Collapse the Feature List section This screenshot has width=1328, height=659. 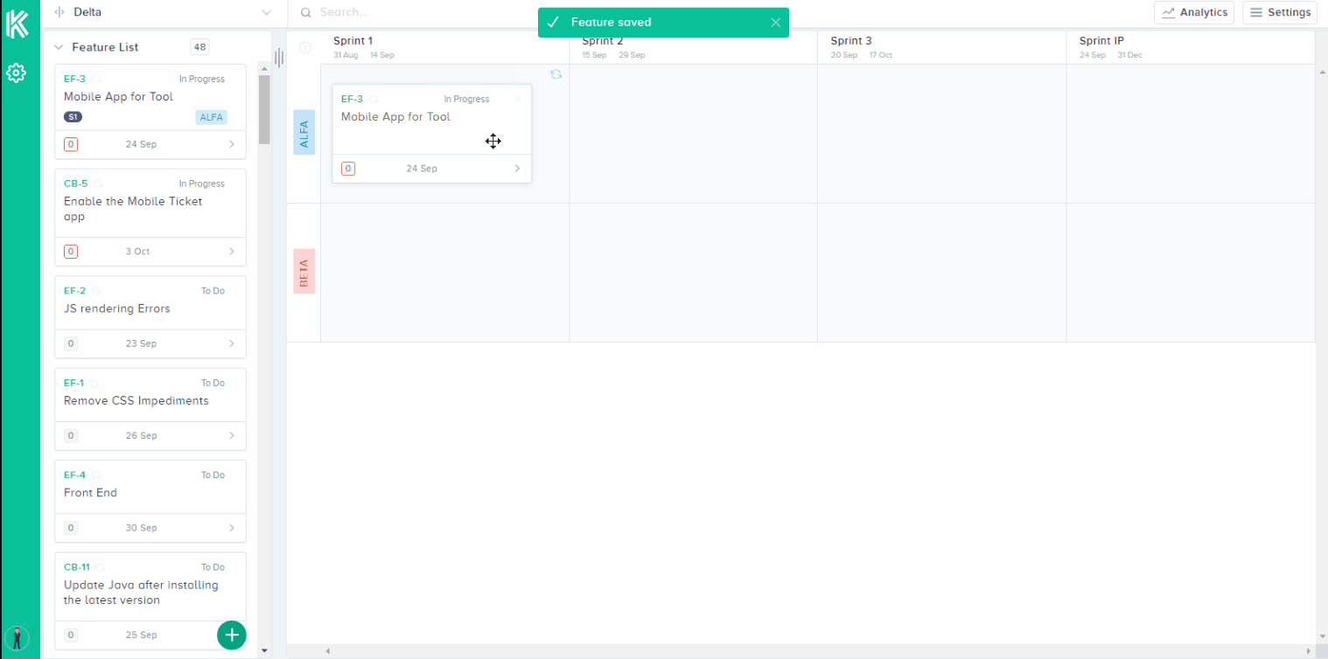click(59, 47)
